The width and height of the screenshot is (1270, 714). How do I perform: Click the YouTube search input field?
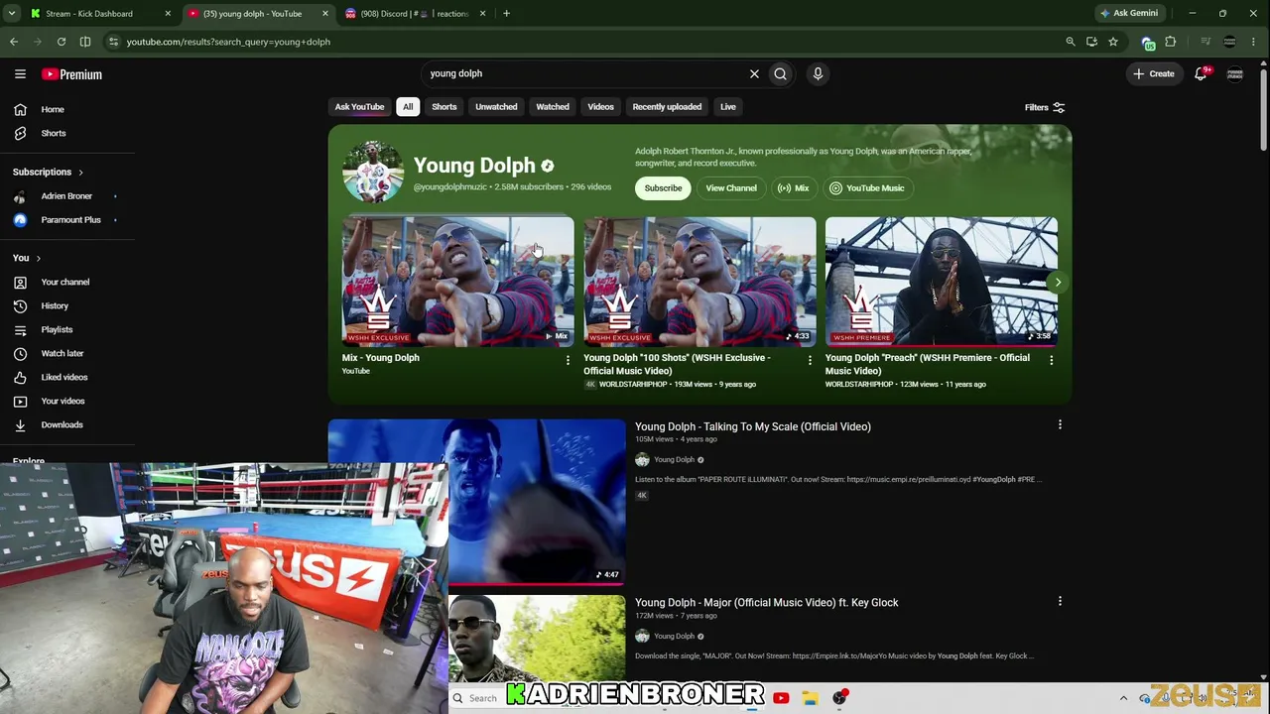(x=585, y=73)
